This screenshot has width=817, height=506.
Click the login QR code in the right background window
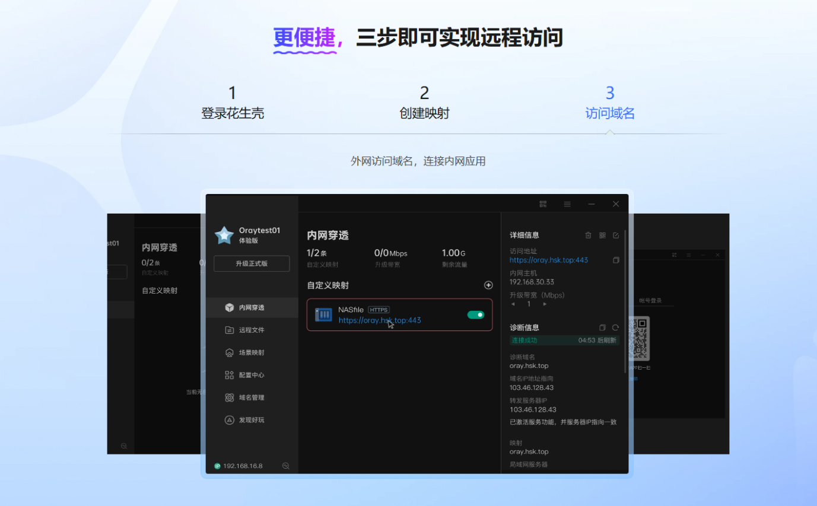point(640,338)
